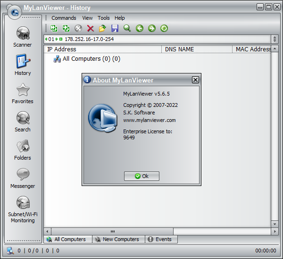
Task: Click the horizontal scrollbar right arrow
Action: (275, 231)
